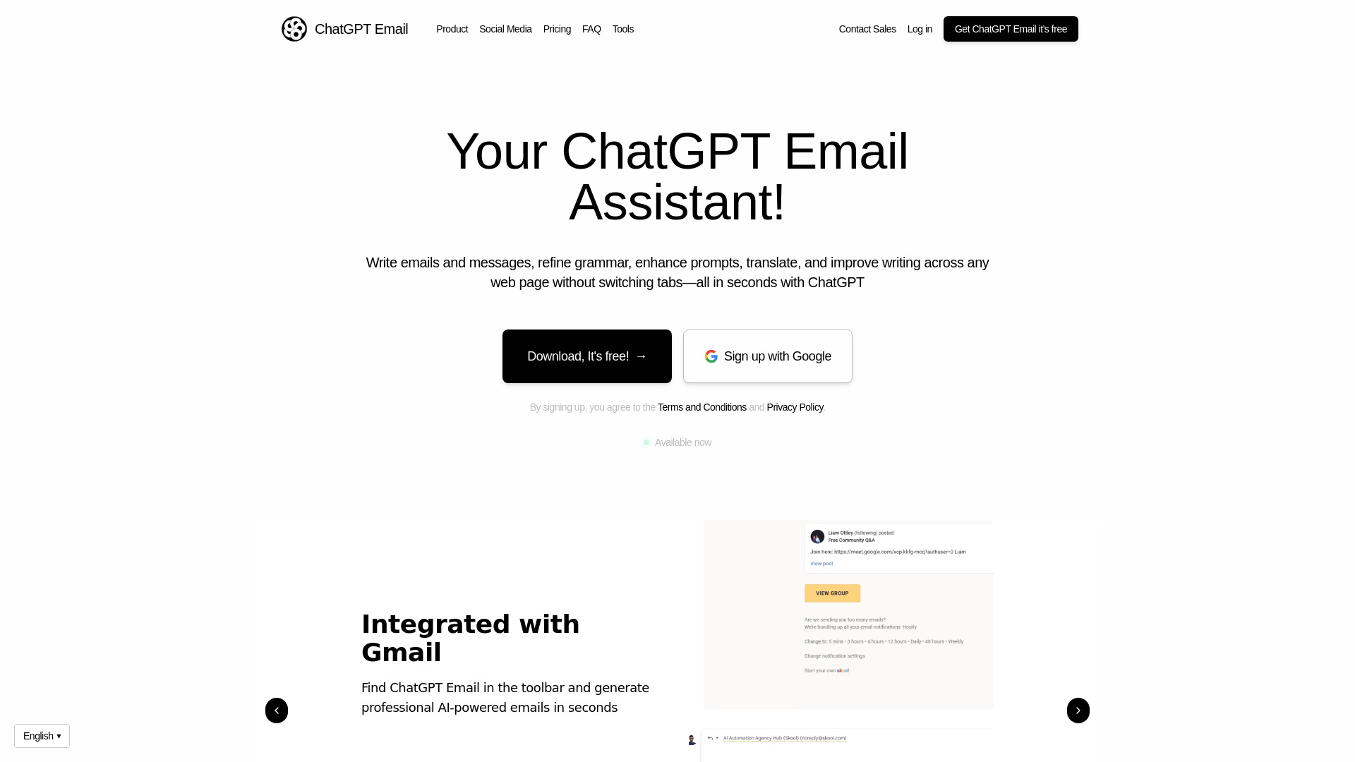Expand the Tools navigation menu item

coord(622,29)
